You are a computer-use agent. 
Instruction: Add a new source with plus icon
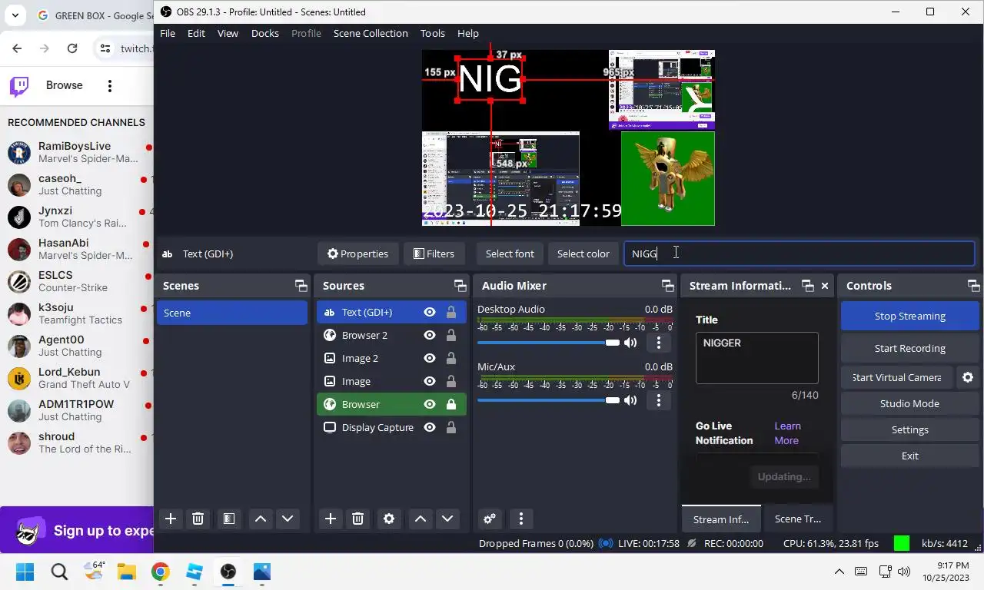point(331,519)
